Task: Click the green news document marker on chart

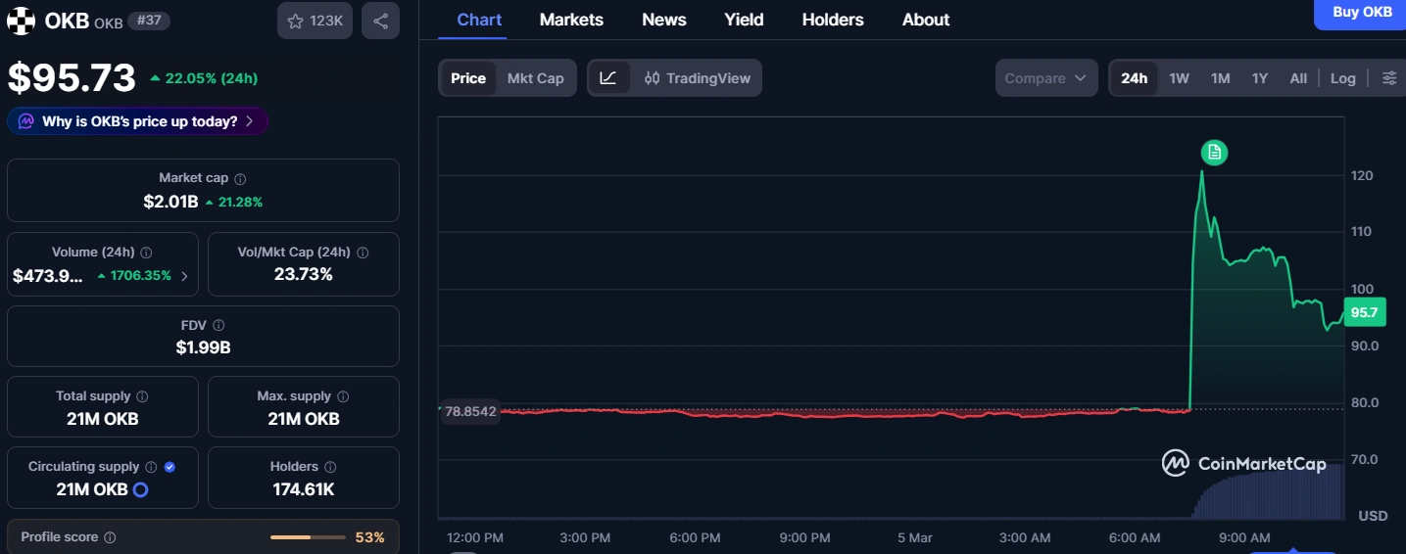Action: pyautogui.click(x=1214, y=152)
